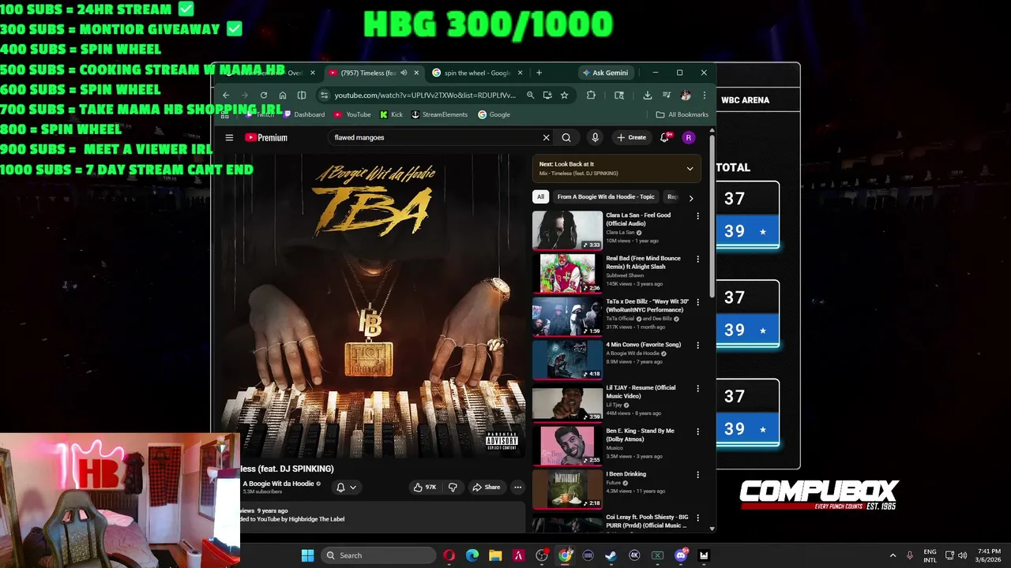Screen dimensions: 1011x568
Task: Bookmark this page with the star
Action: coord(564,95)
